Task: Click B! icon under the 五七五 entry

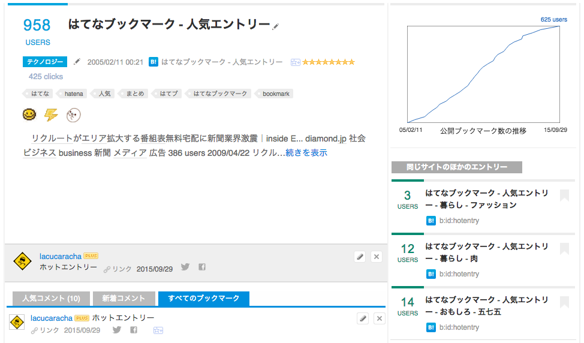Action: point(431,327)
